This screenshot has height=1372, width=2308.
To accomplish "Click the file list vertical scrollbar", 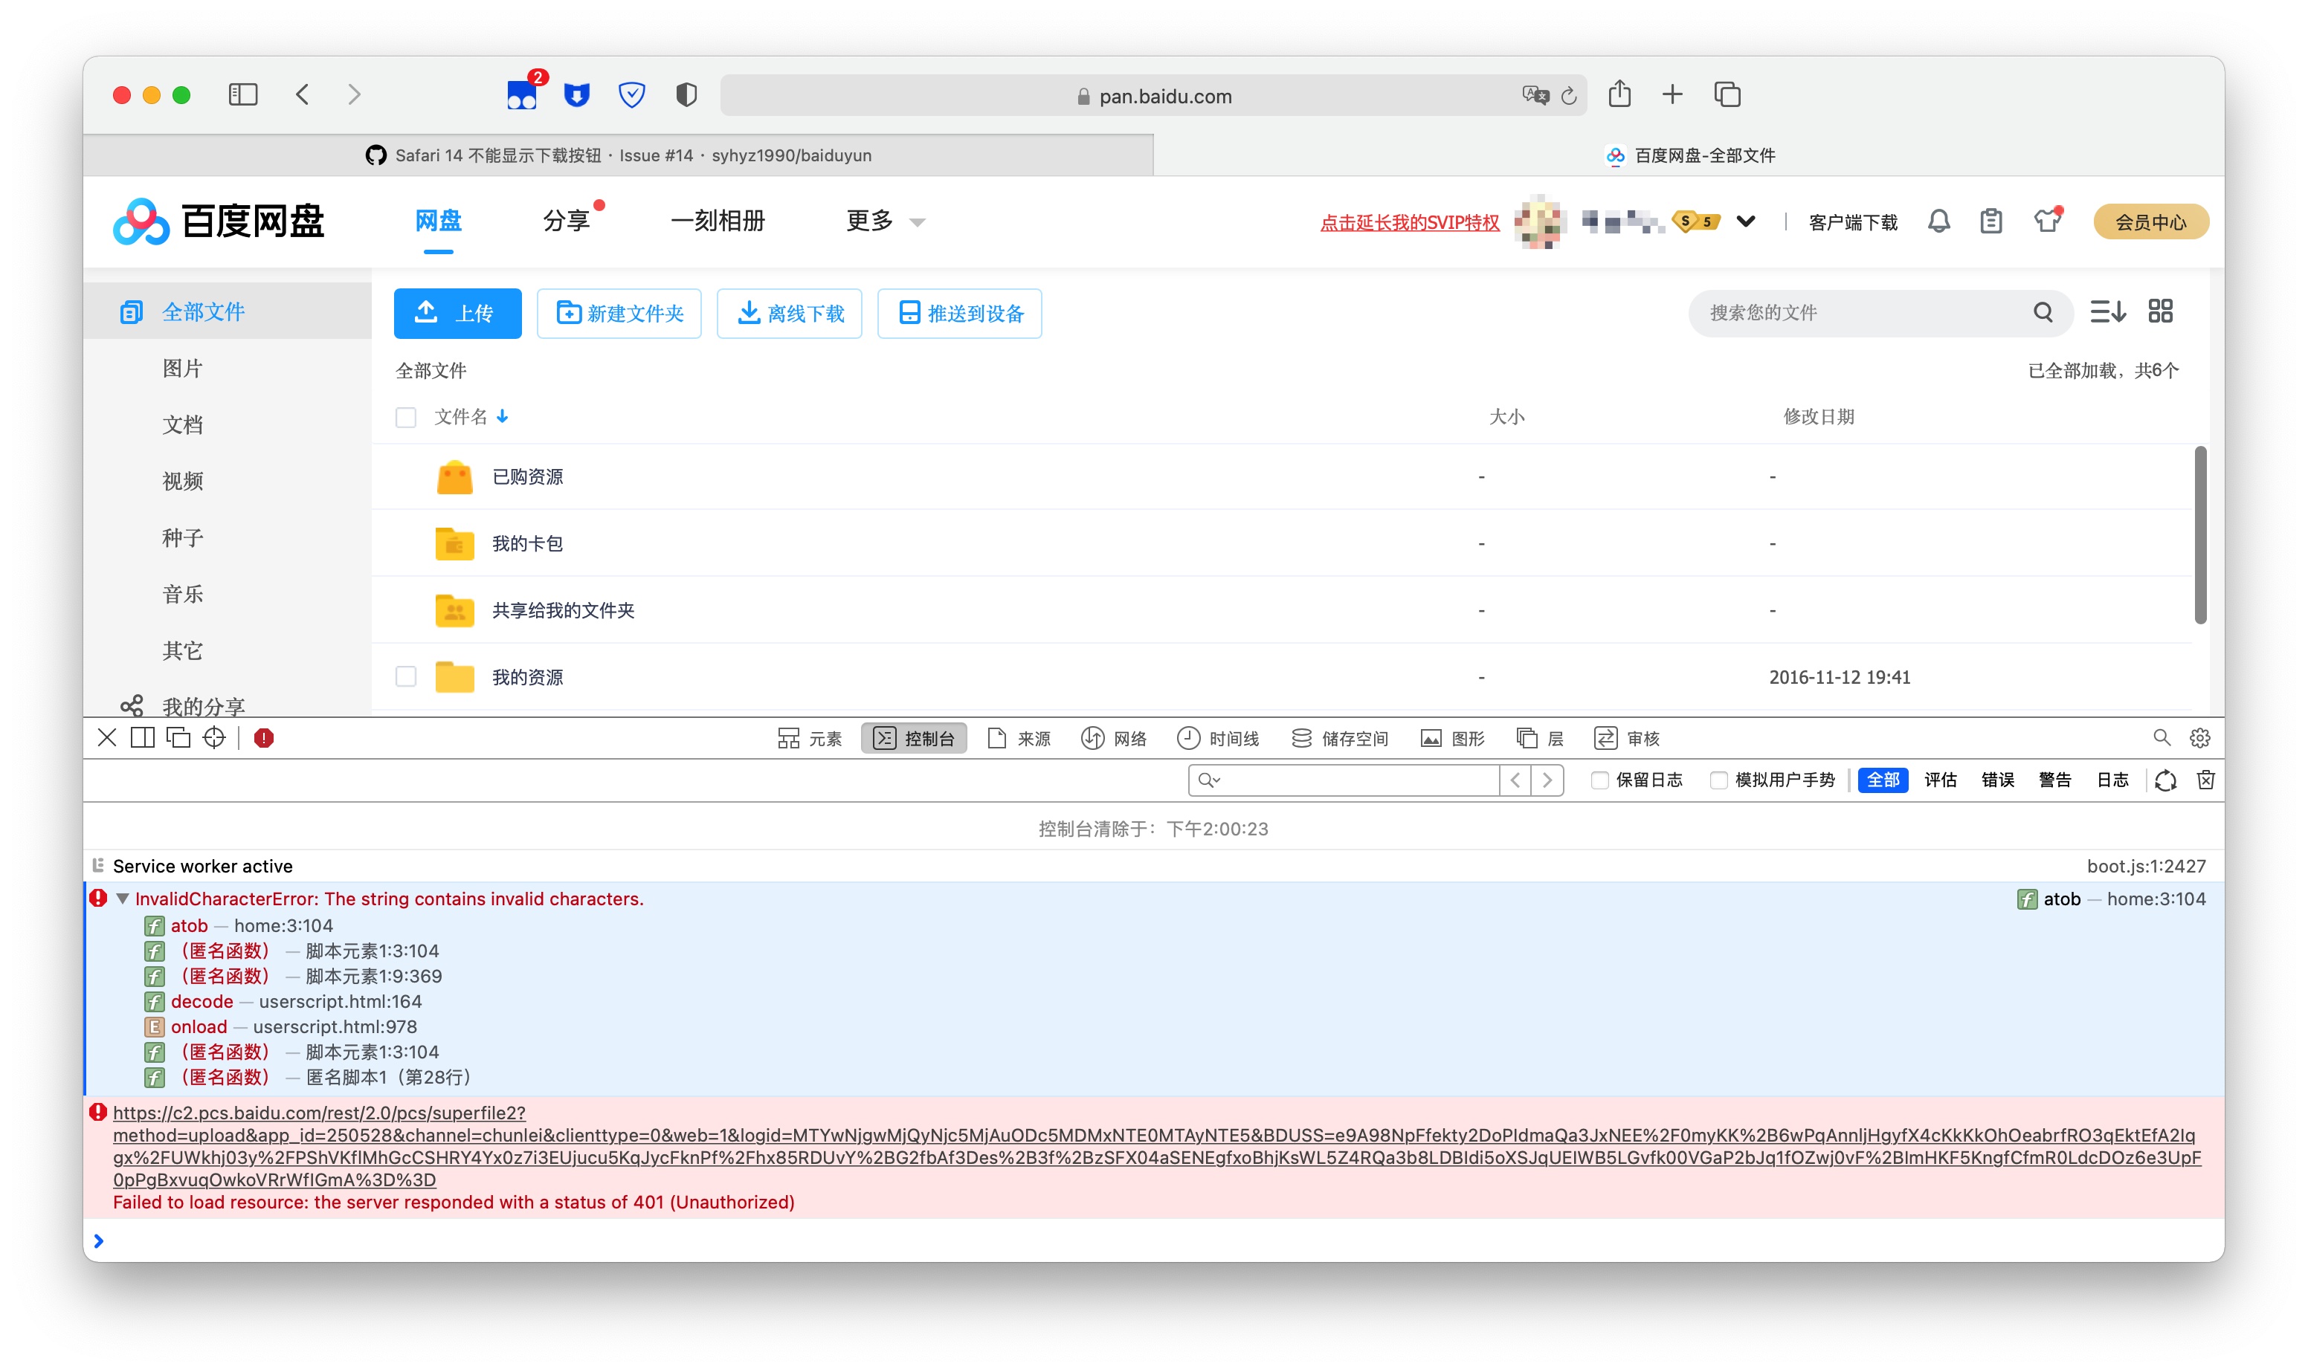I will click(2199, 534).
